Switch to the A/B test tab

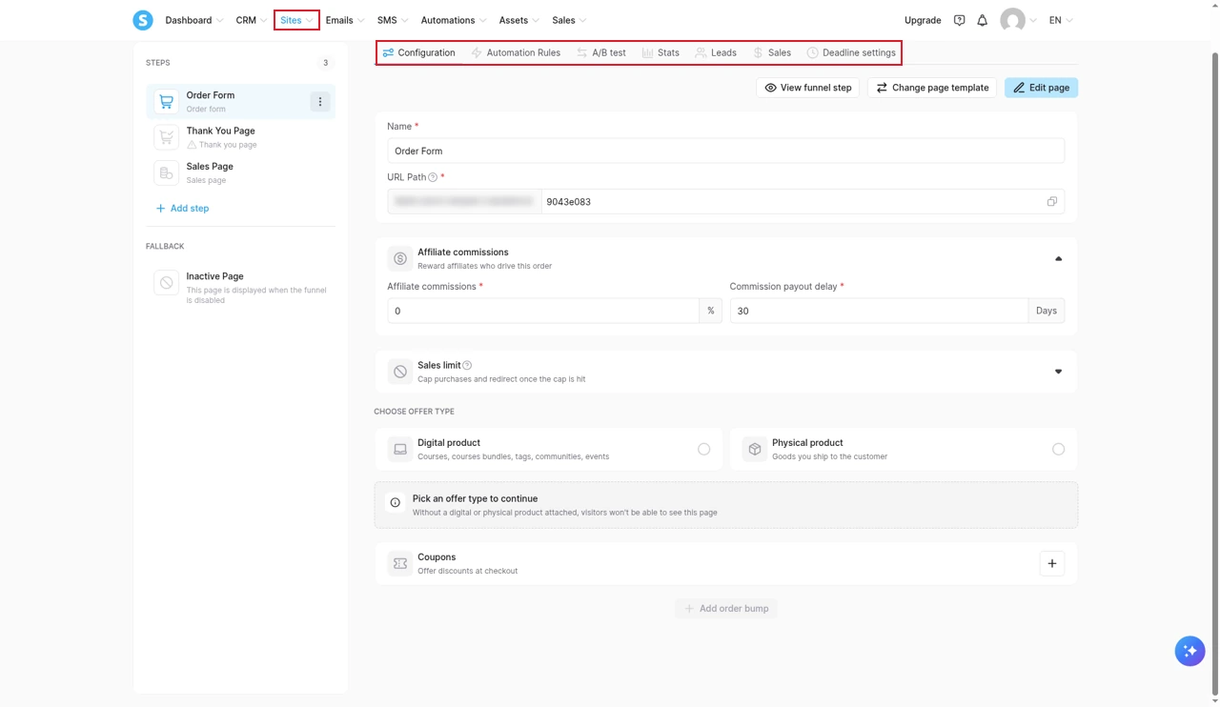click(x=601, y=52)
